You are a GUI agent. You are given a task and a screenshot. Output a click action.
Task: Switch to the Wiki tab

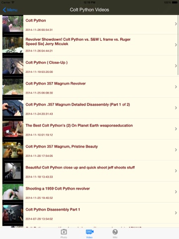[x=115, y=234]
